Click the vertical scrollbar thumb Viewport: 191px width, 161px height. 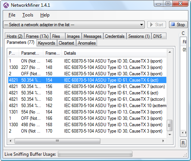(169, 125)
